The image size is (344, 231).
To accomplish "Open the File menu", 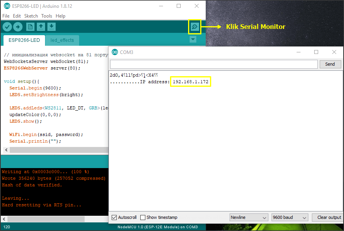I will pyautogui.click(x=6, y=16).
